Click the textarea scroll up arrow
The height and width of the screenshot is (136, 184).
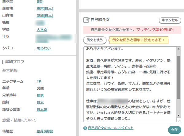coord(178,49)
